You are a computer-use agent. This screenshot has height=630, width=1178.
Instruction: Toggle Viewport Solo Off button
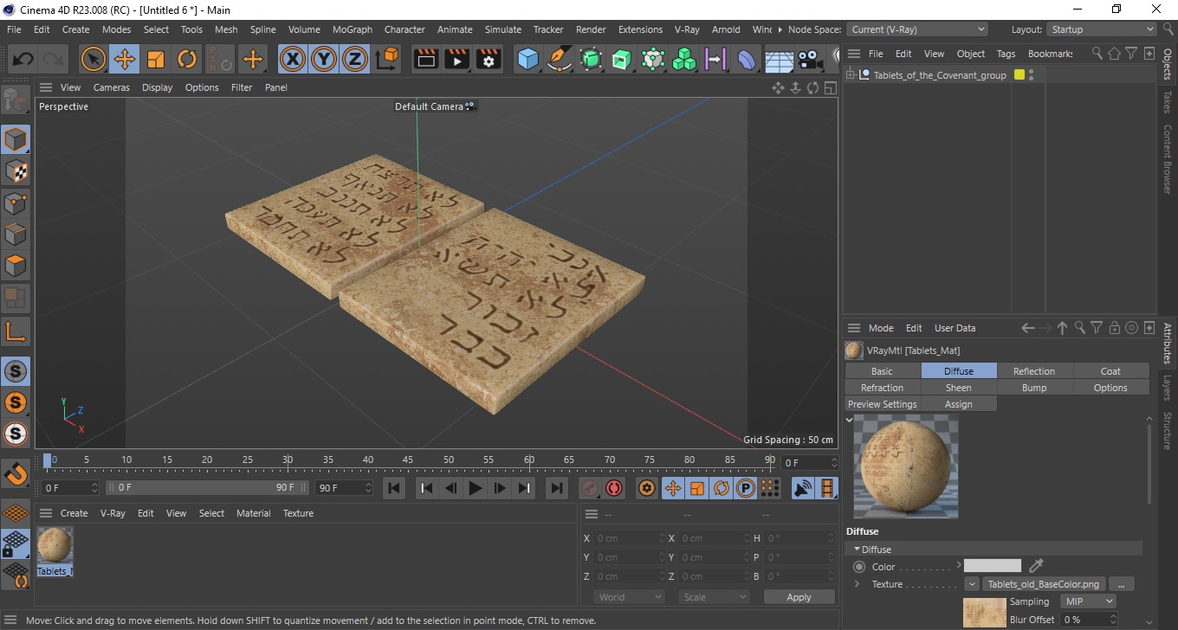point(16,371)
